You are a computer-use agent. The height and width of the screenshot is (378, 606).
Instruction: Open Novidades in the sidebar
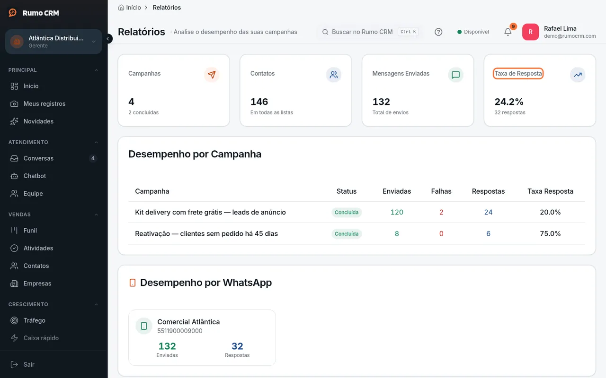pyautogui.click(x=53, y=121)
